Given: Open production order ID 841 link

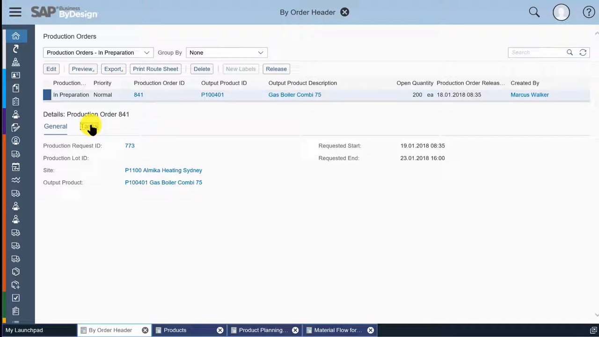Looking at the screenshot, I should (139, 95).
